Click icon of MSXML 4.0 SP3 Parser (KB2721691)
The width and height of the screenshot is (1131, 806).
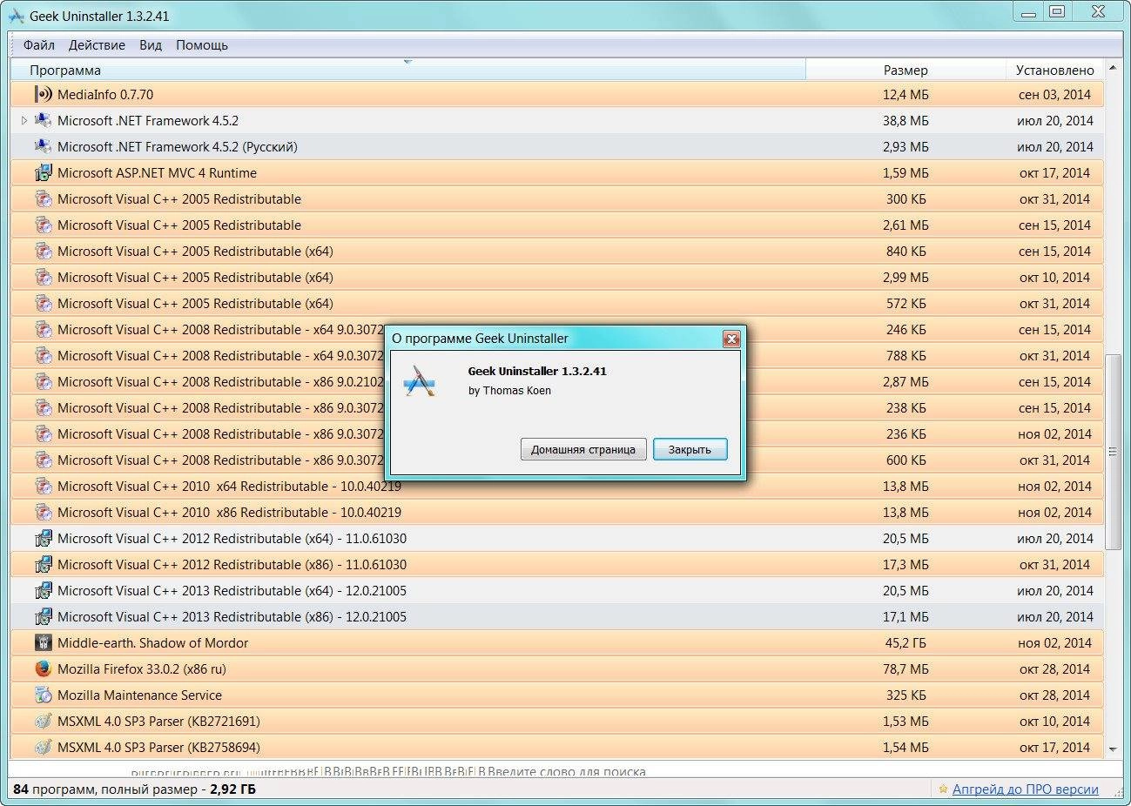point(43,721)
